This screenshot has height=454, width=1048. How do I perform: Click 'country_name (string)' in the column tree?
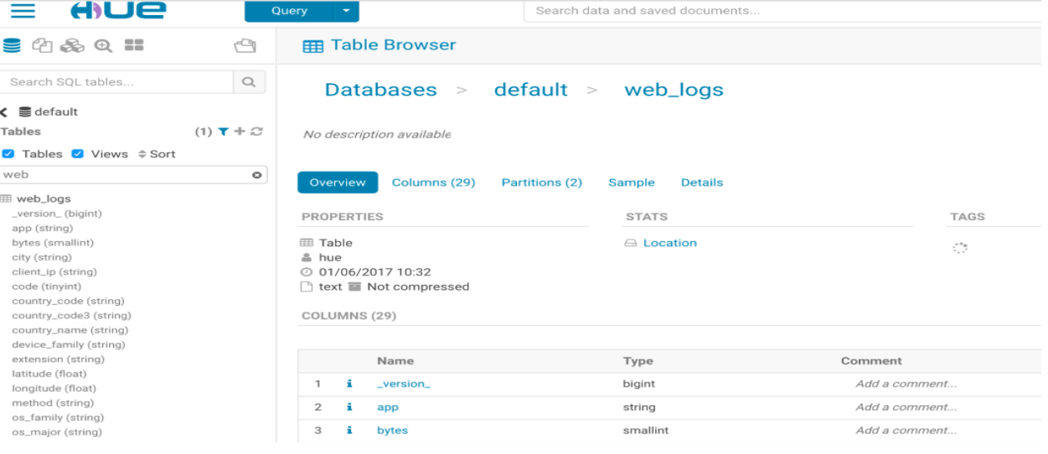click(x=70, y=330)
